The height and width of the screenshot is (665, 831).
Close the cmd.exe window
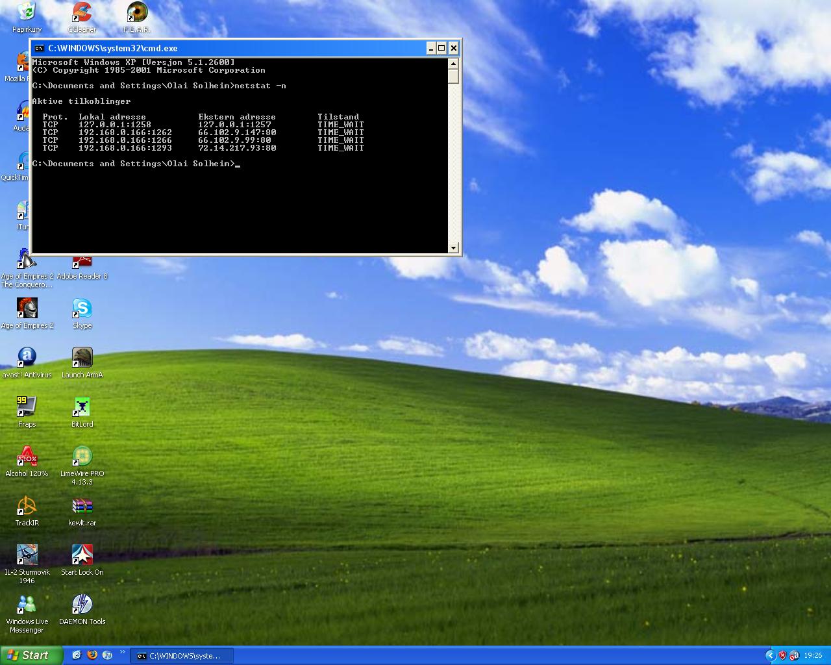454,48
